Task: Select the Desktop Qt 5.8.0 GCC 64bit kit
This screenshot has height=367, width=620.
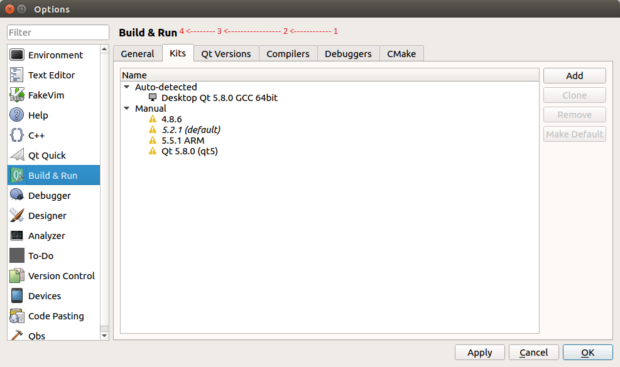Action: point(219,98)
